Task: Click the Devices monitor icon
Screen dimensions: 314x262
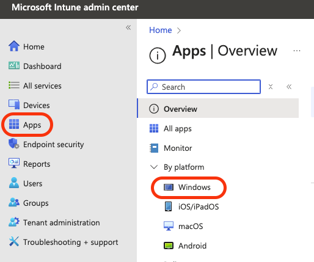Action: click(14, 104)
